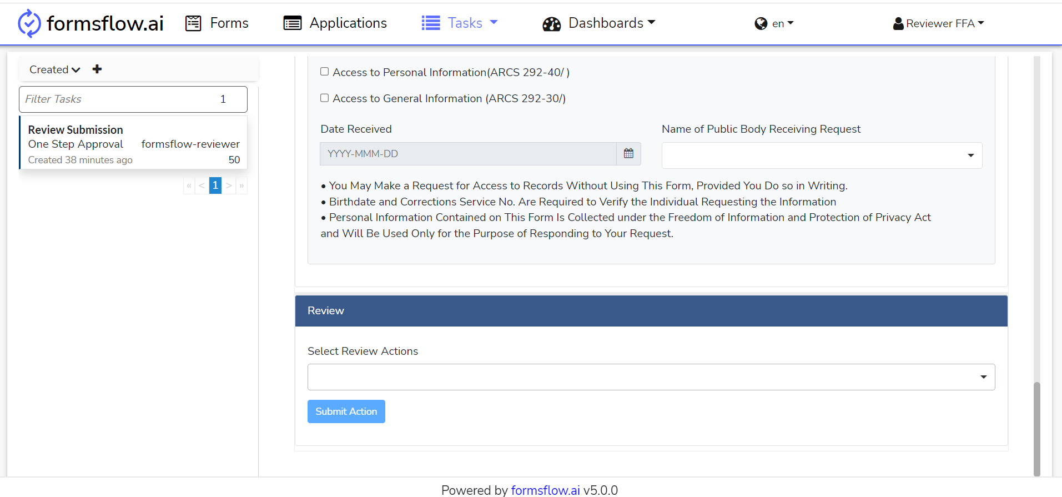
Task: Go to pagination page 1
Action: pos(215,185)
